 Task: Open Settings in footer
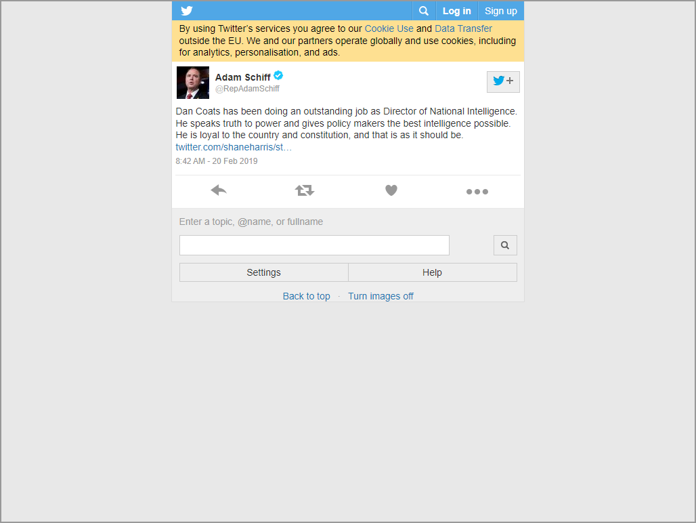[263, 272]
